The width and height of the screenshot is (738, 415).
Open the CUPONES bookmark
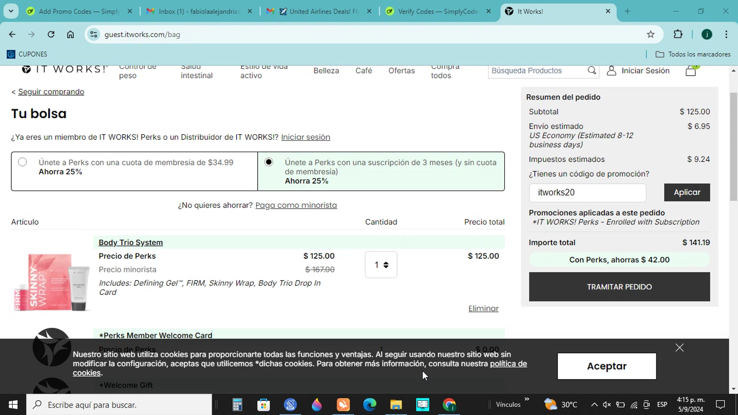(x=27, y=54)
